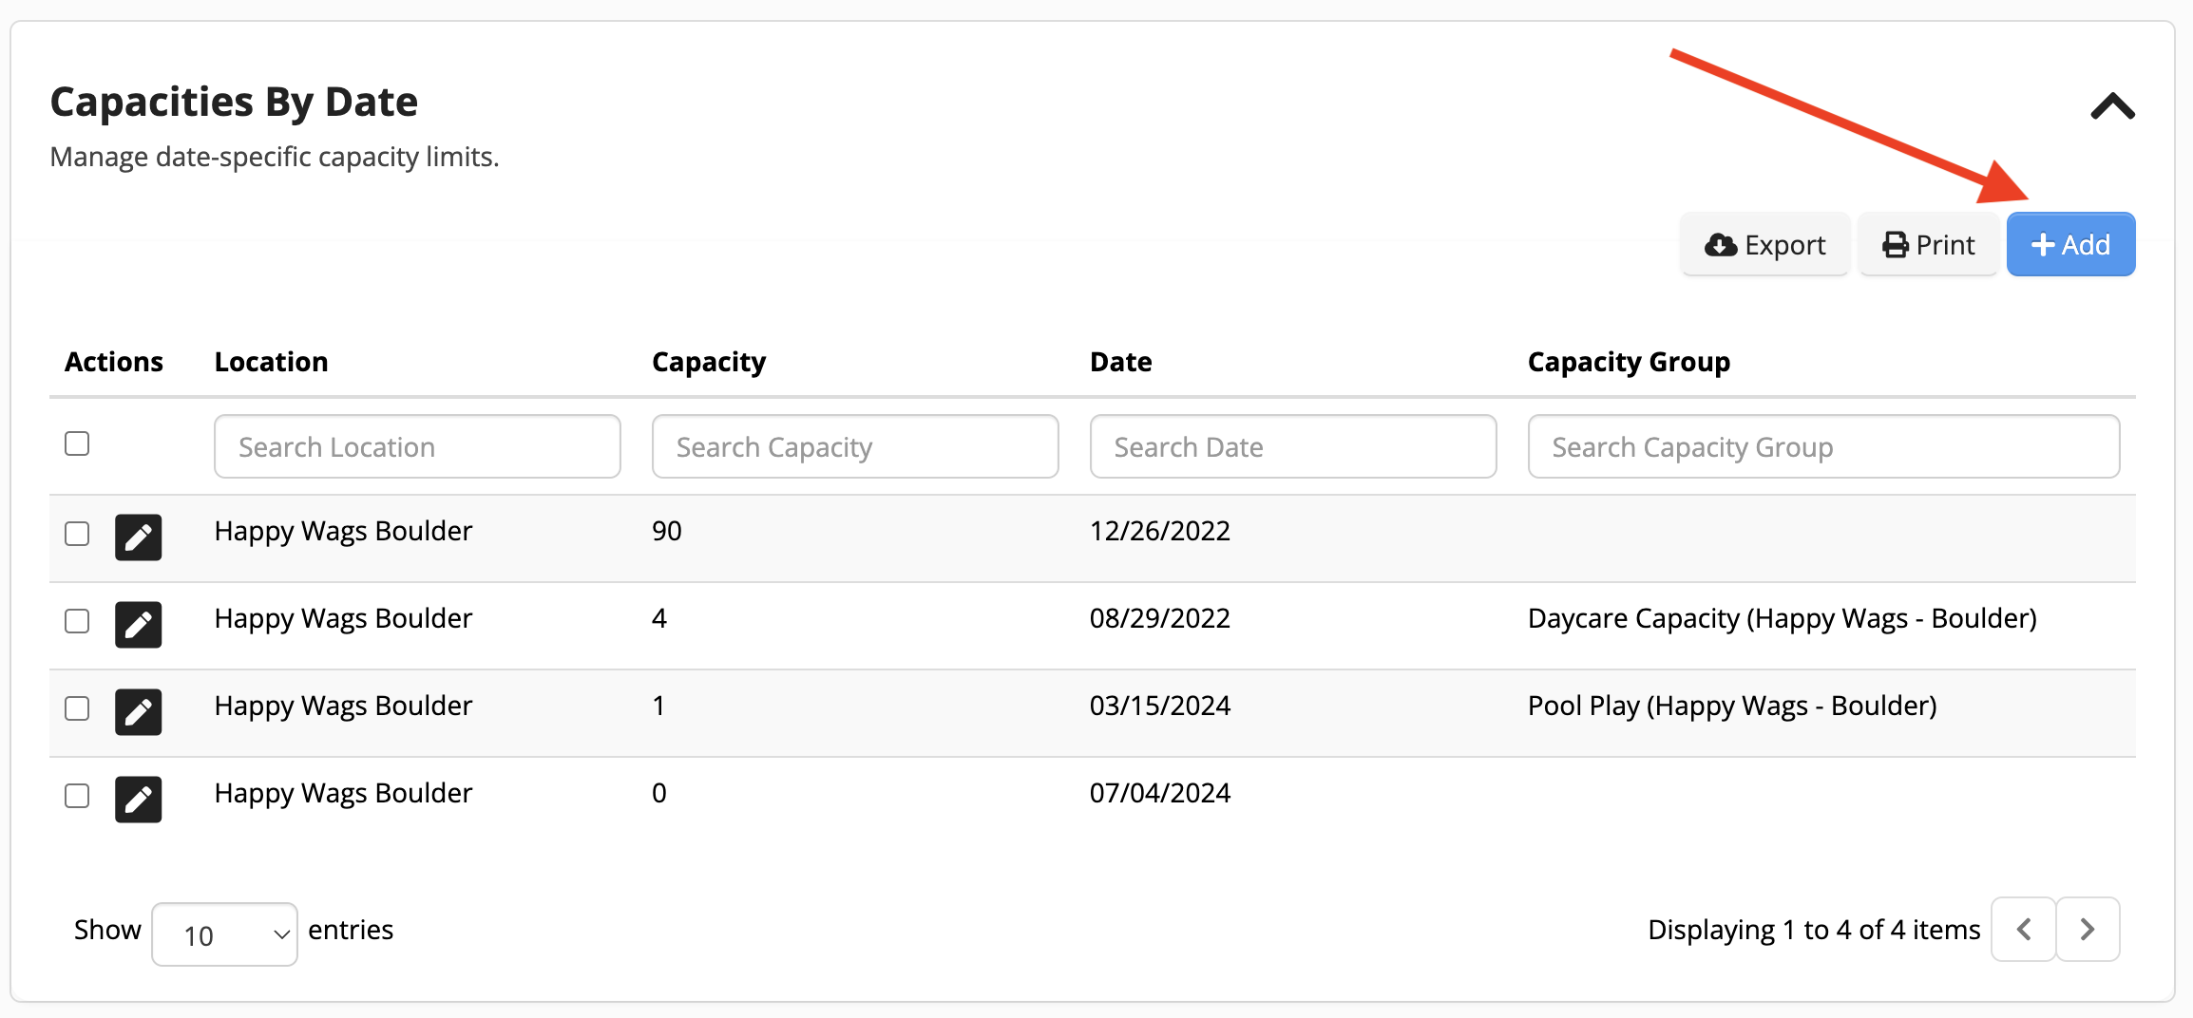Edit the 07/04/2024 capacity entry pencil icon
This screenshot has height=1018, width=2193.
pyautogui.click(x=139, y=800)
